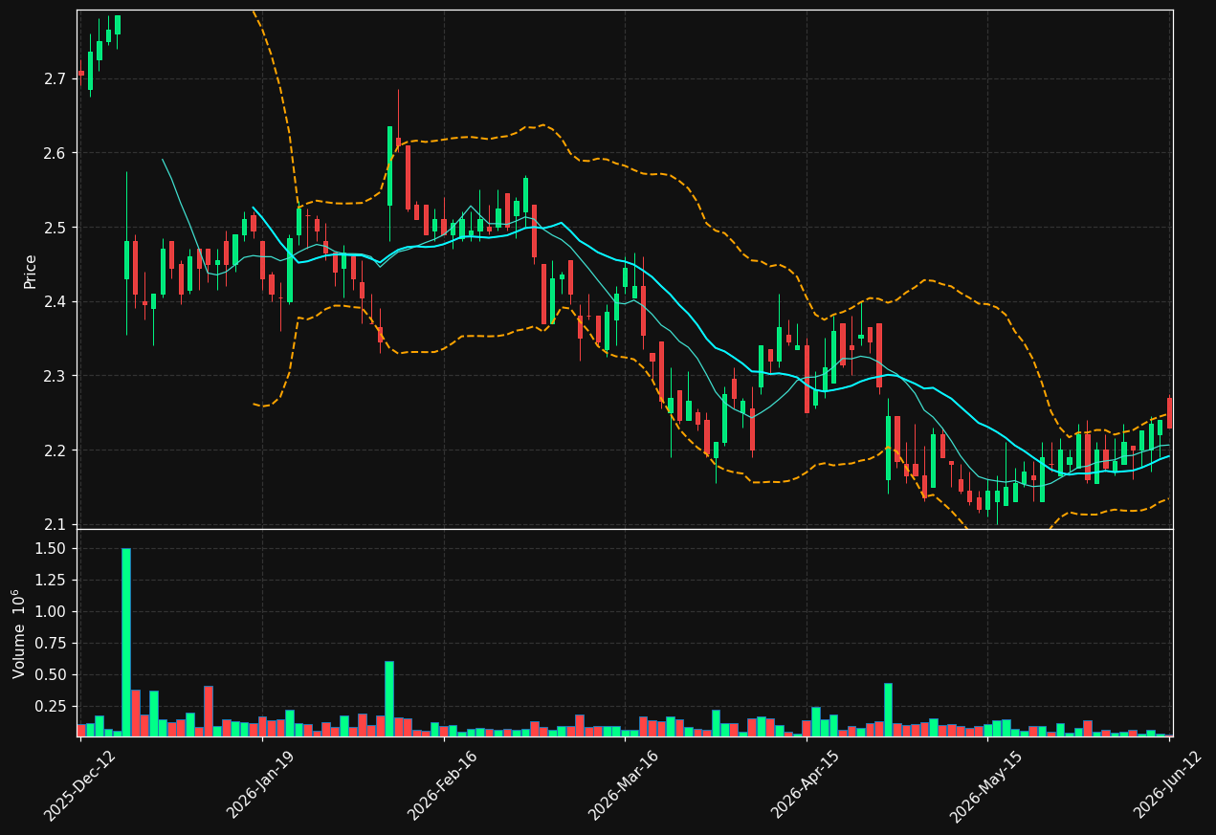
Task: Click the 0.25 volume tick label
Action: (x=51, y=706)
